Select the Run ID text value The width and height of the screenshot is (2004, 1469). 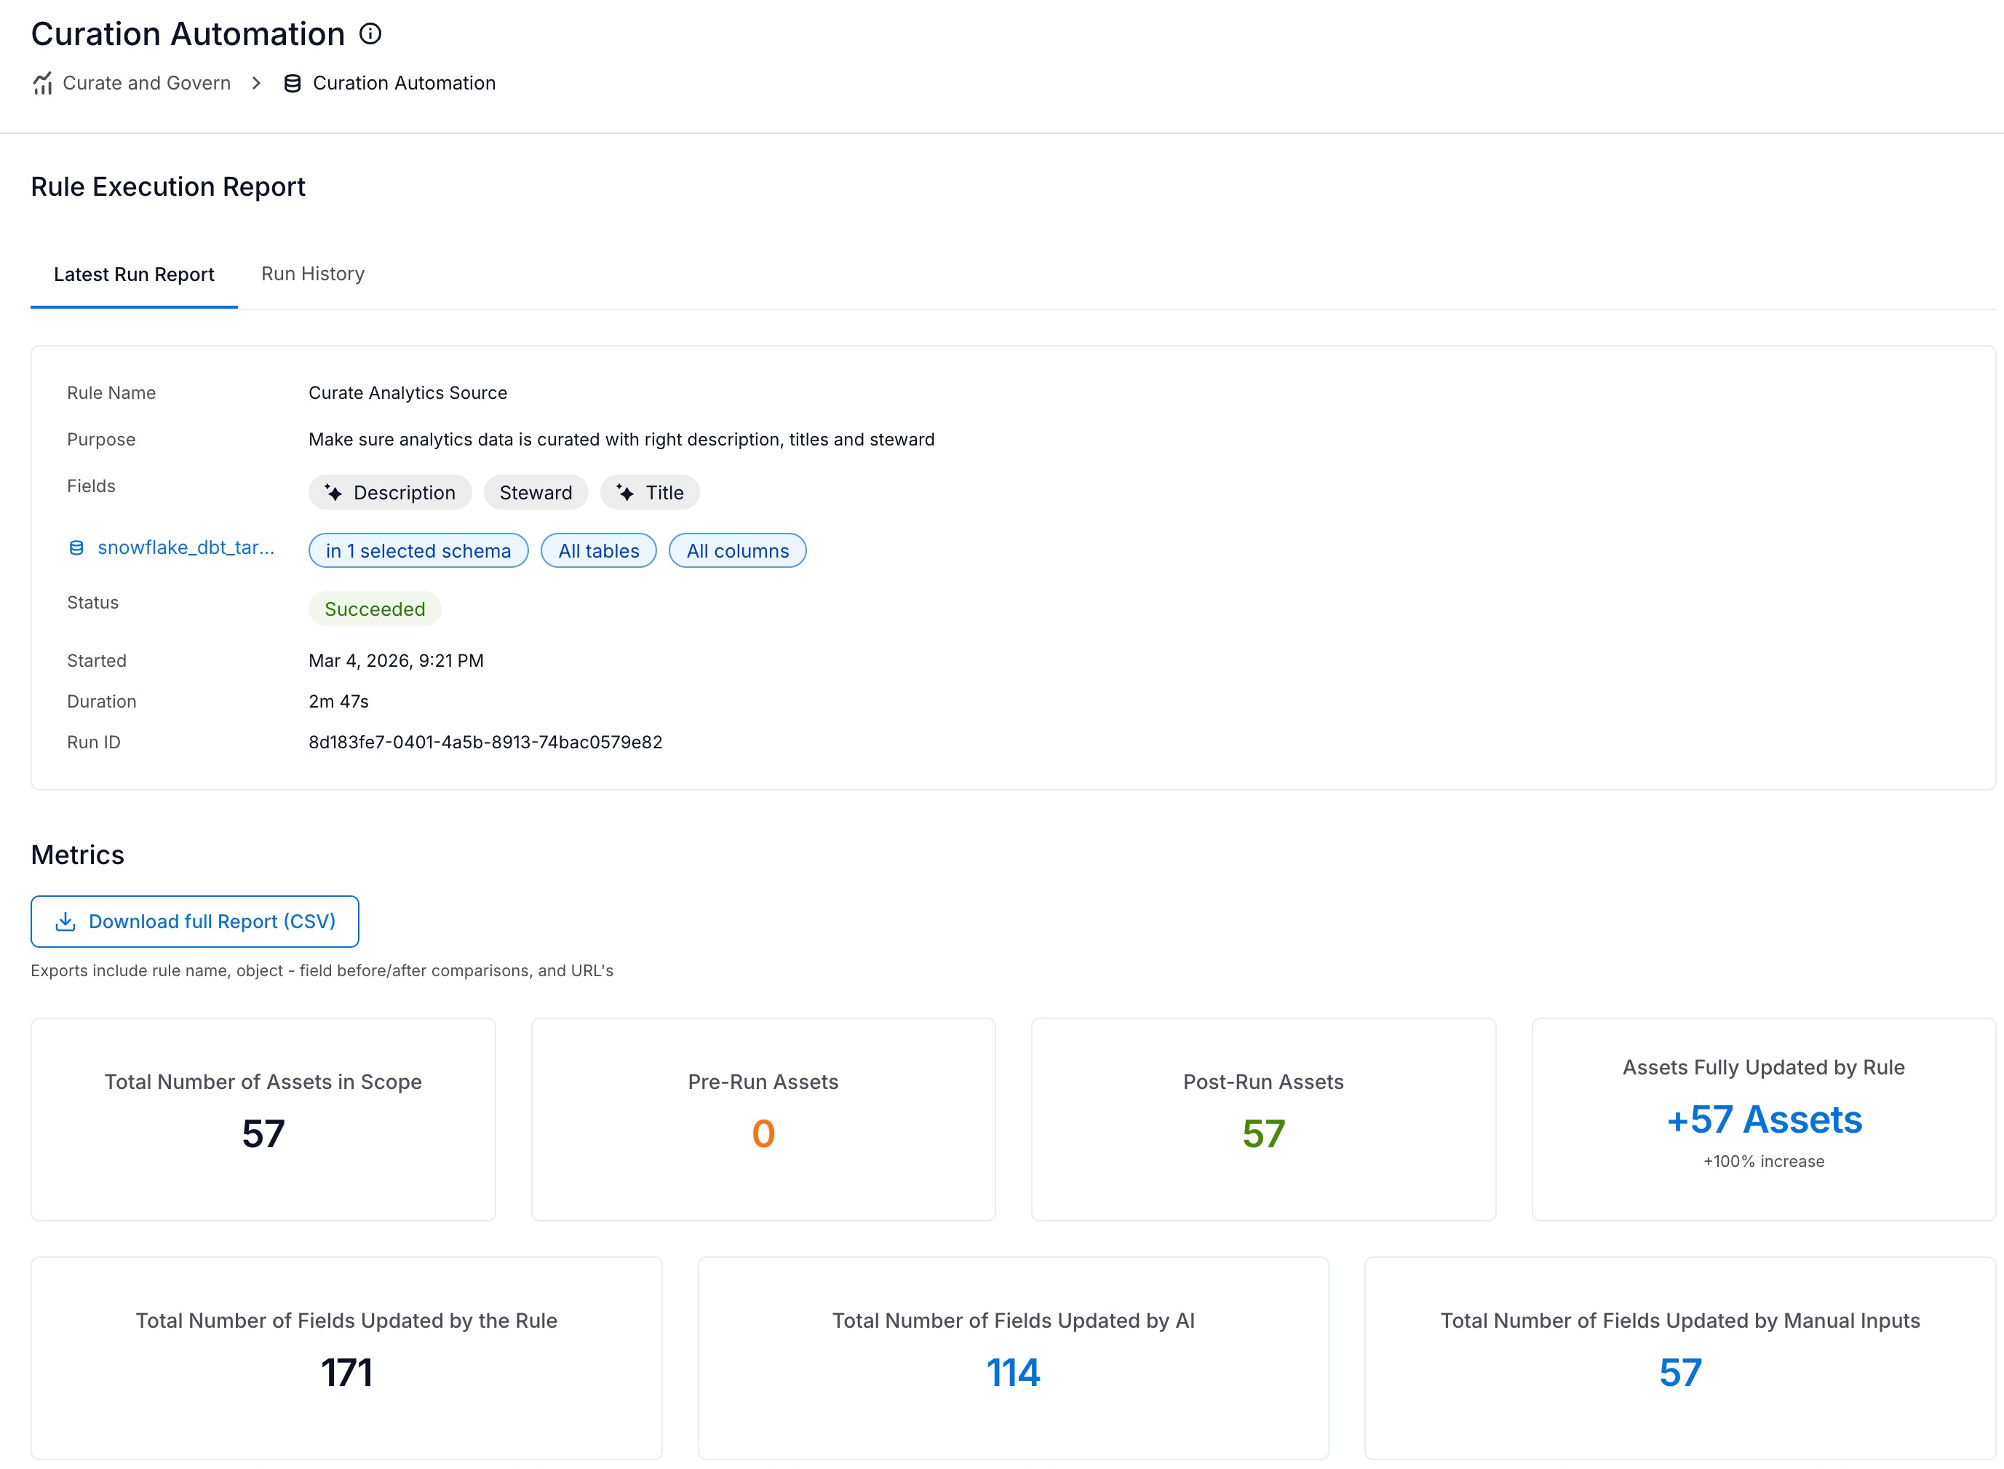click(485, 742)
